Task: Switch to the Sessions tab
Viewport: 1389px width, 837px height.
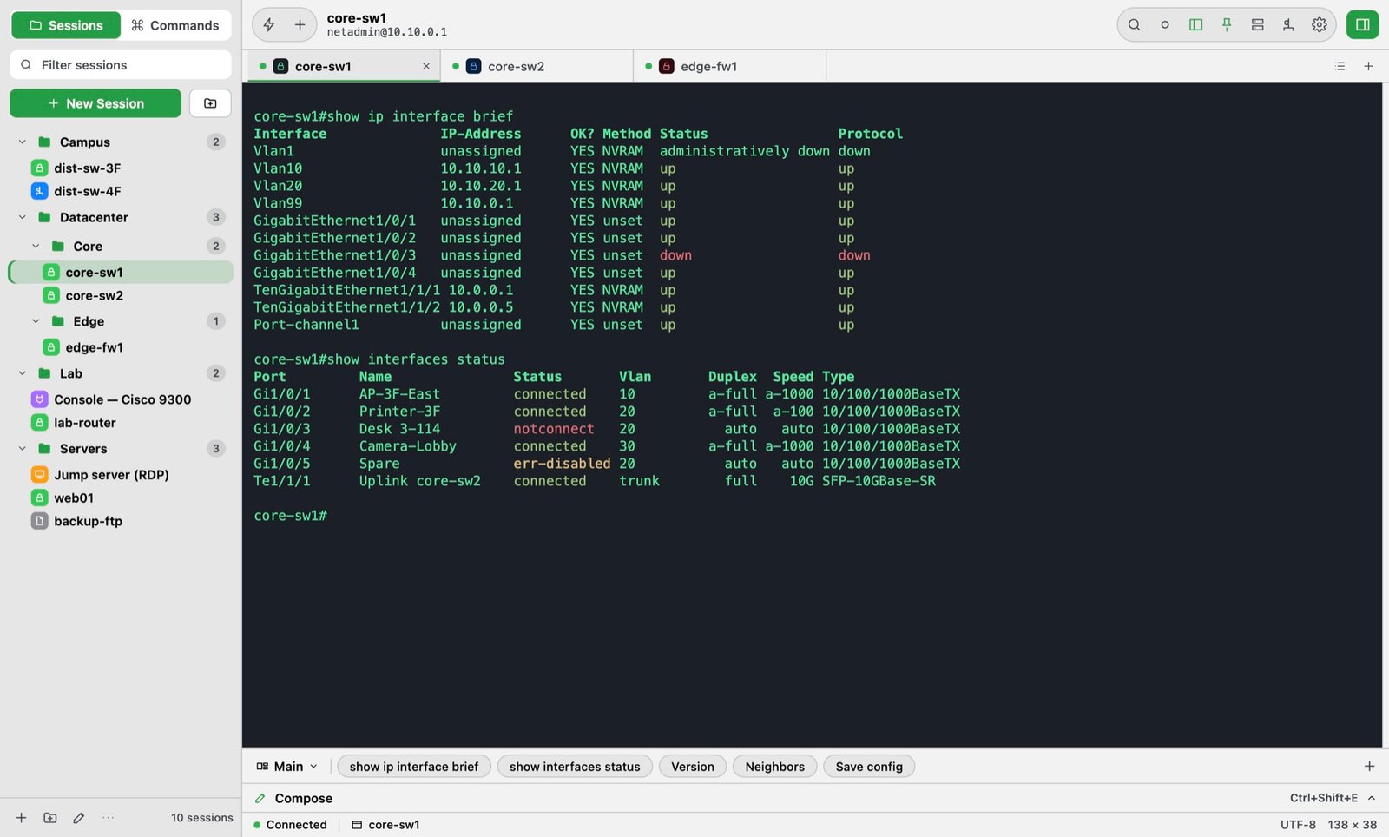Action: point(66,25)
